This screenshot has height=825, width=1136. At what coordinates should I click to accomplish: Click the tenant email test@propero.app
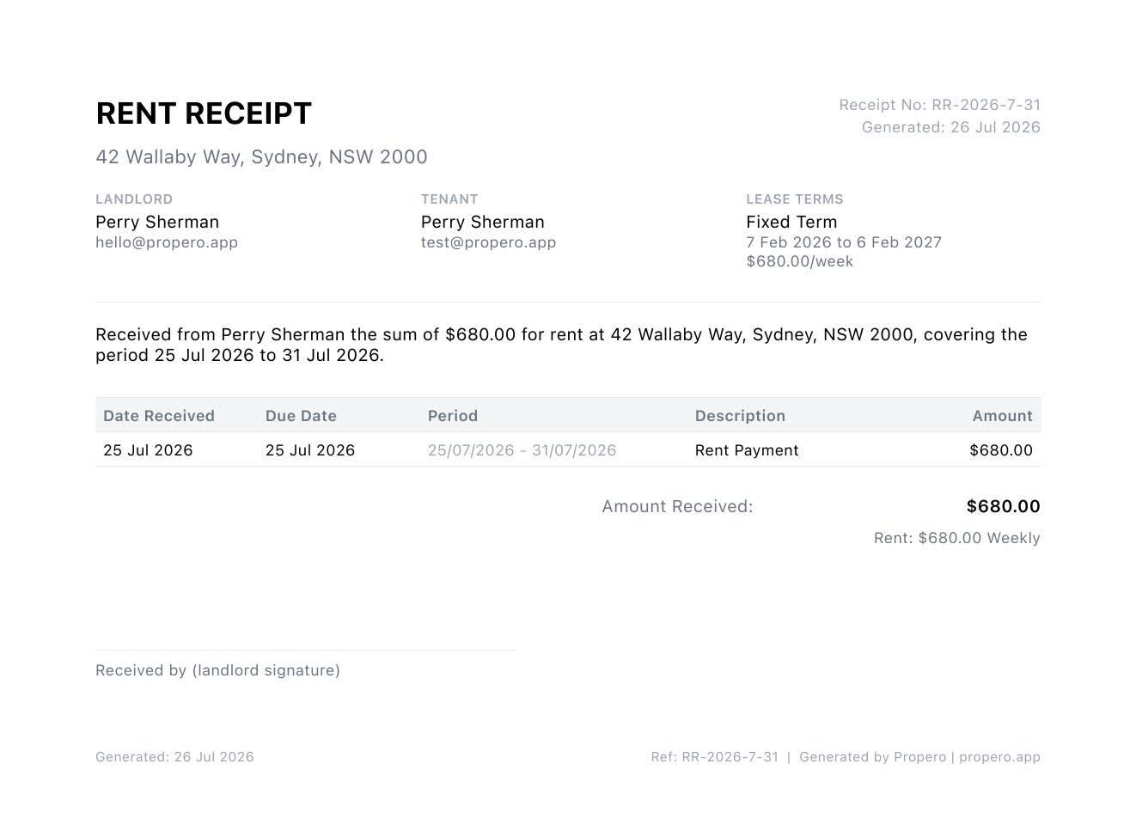pyautogui.click(x=488, y=242)
